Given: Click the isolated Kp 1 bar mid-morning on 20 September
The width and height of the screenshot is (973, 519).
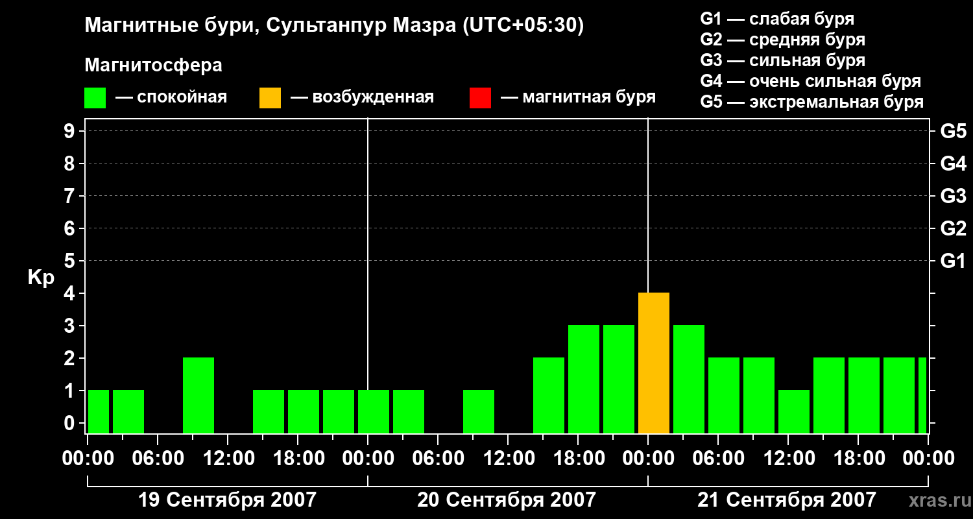Looking at the screenshot, I should pyautogui.click(x=479, y=412).
